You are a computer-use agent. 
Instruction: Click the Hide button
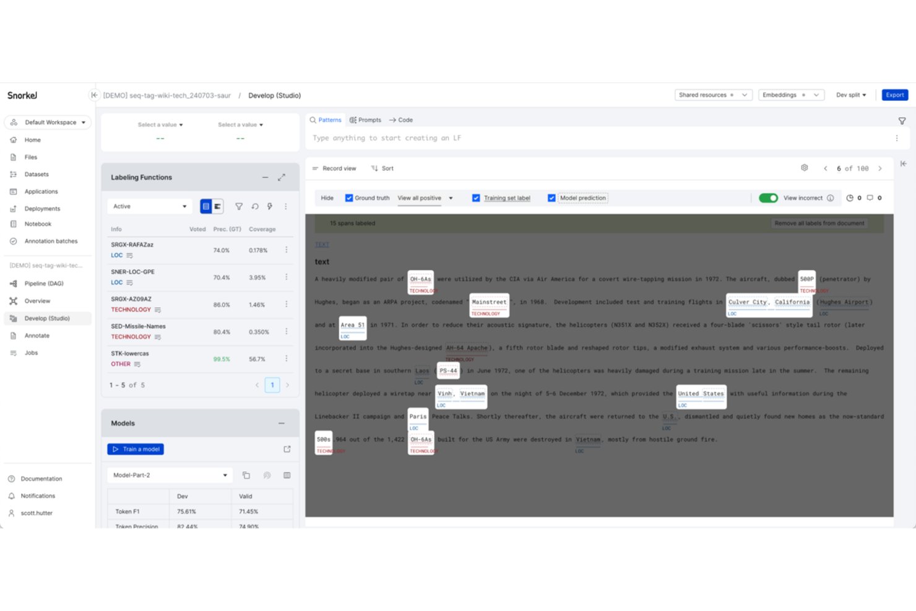(x=327, y=198)
